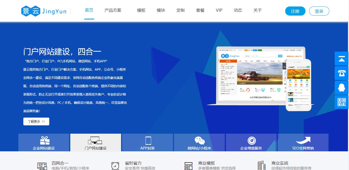This screenshot has height=170, width=349.
Task: Click the SEO全网营销 arrow icon
Action: [x=303, y=140]
